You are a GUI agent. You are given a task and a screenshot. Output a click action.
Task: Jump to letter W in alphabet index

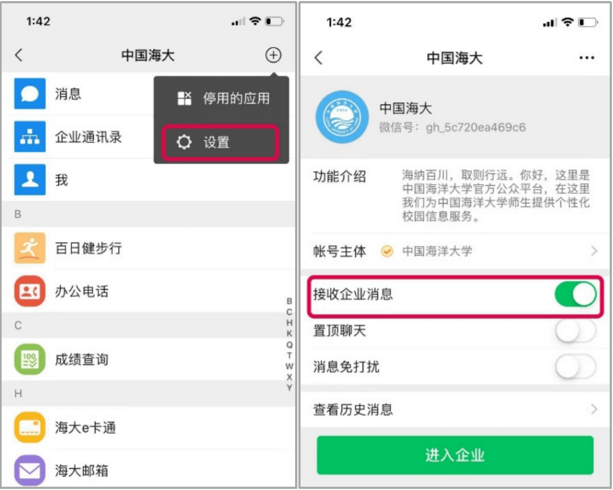(x=289, y=366)
